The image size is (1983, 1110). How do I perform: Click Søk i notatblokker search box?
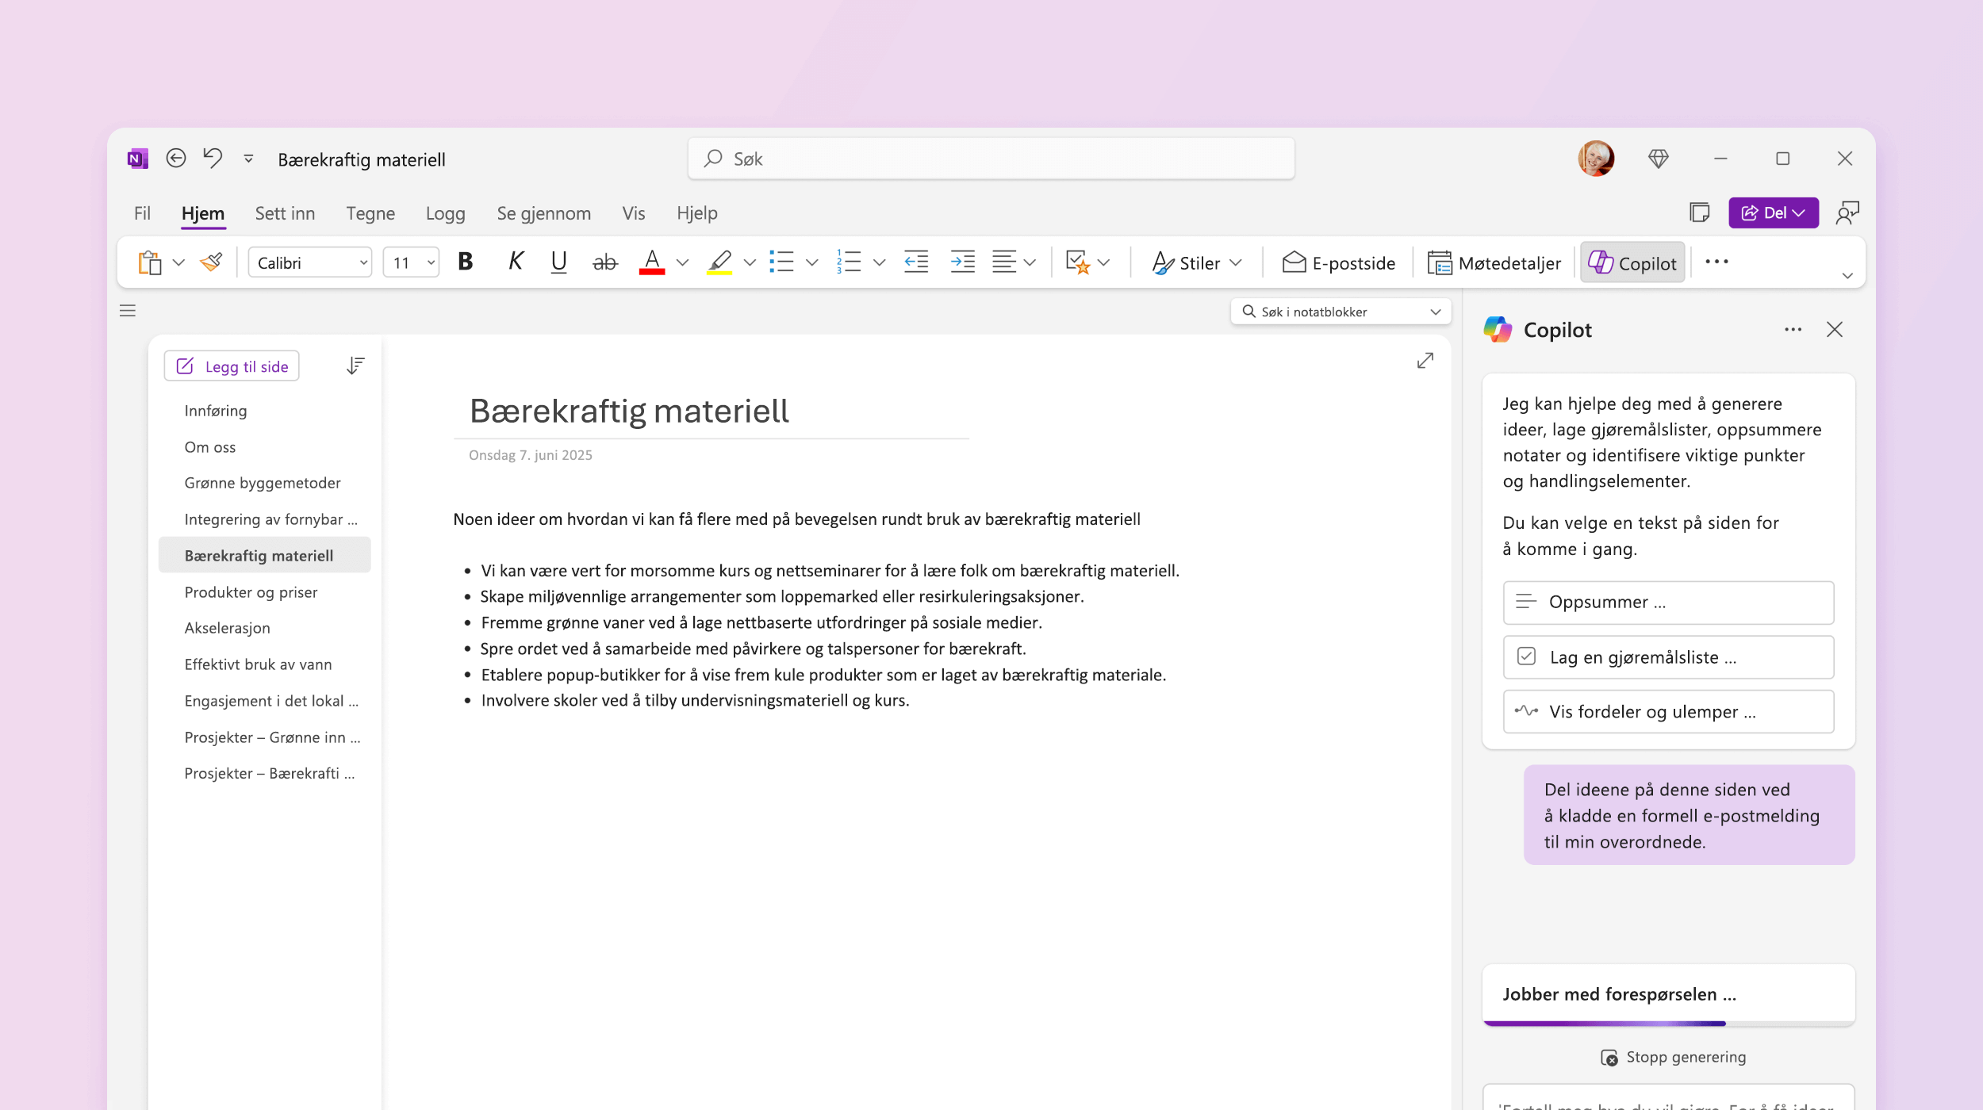[x=1341, y=312]
